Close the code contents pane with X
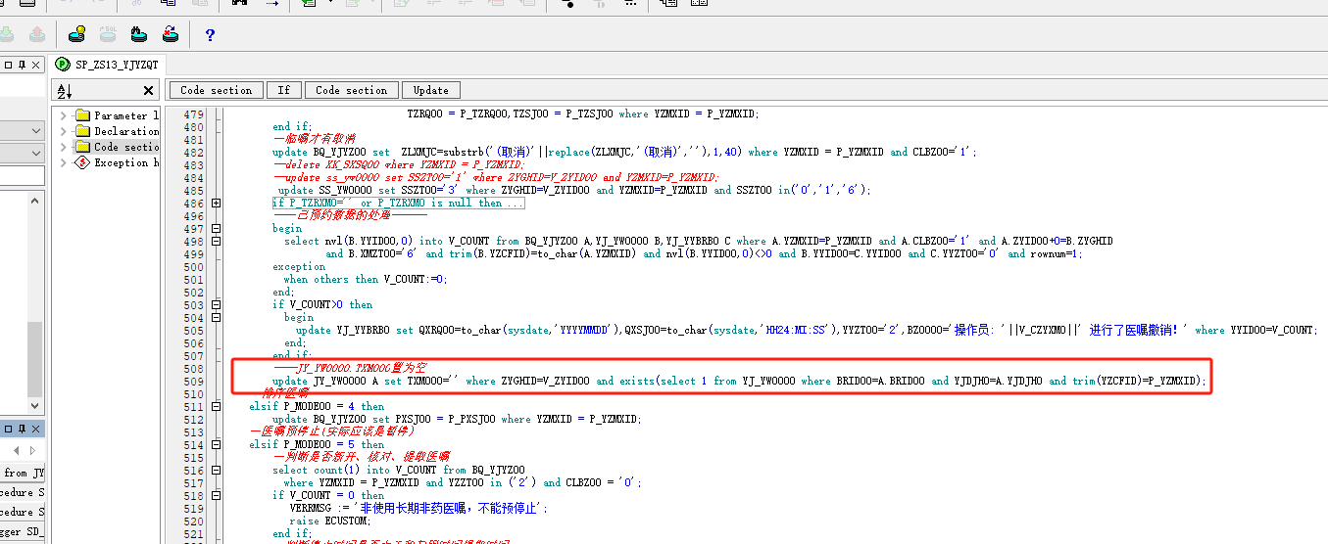Image resolution: width=1328 pixels, height=544 pixels. point(148,91)
